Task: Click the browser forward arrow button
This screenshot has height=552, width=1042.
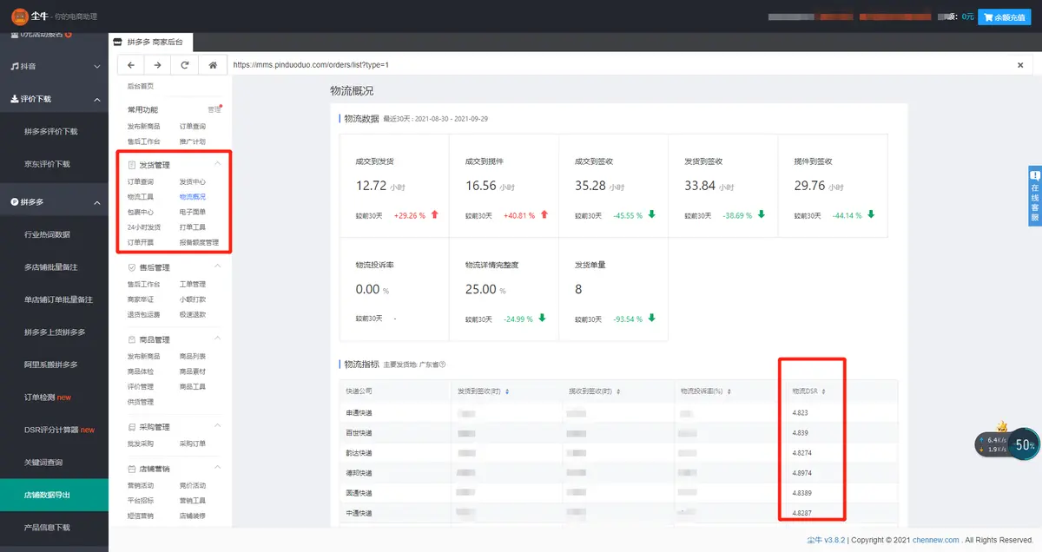Action: tap(157, 65)
